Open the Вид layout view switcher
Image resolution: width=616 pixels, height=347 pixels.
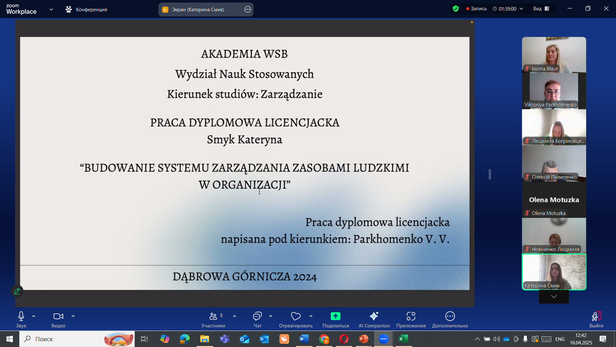(542, 9)
